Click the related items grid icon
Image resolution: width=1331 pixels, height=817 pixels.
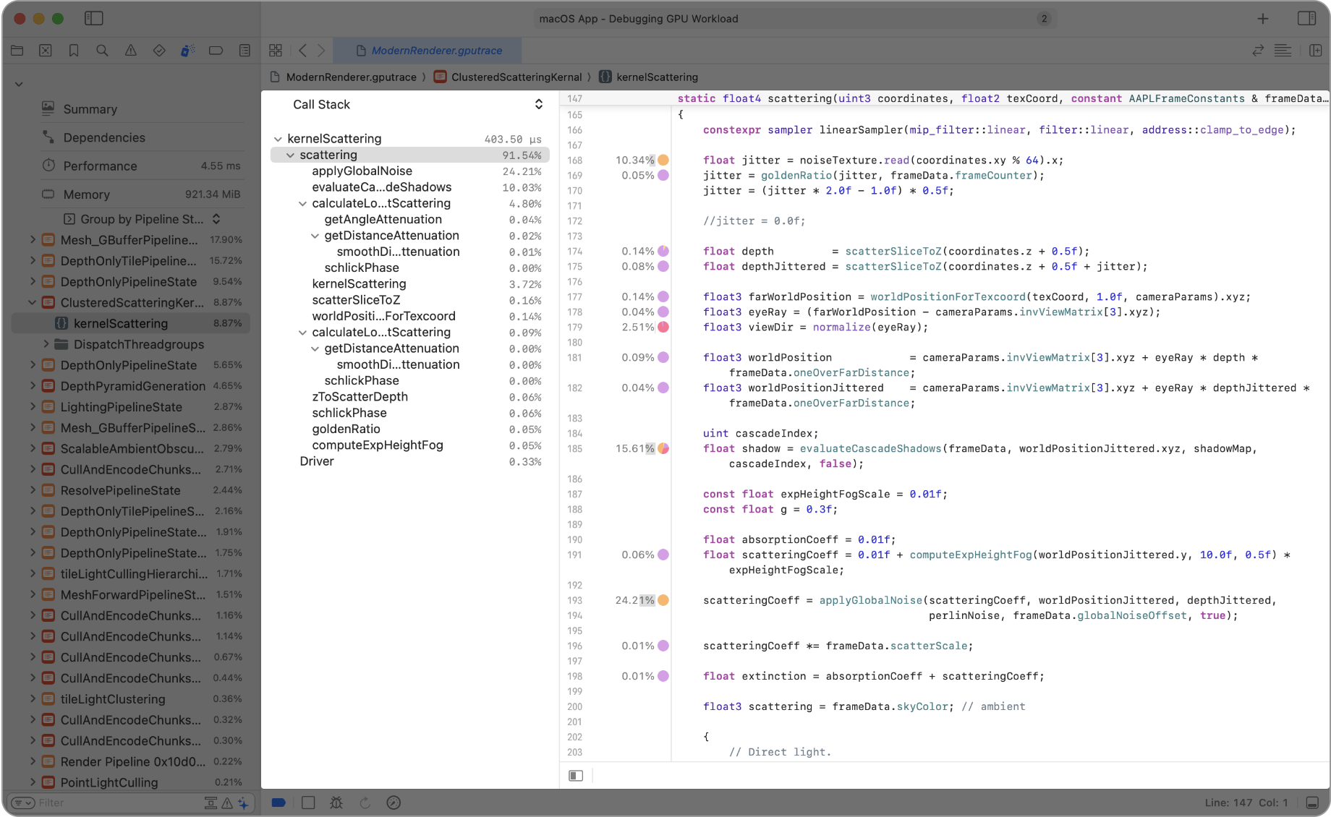[276, 51]
